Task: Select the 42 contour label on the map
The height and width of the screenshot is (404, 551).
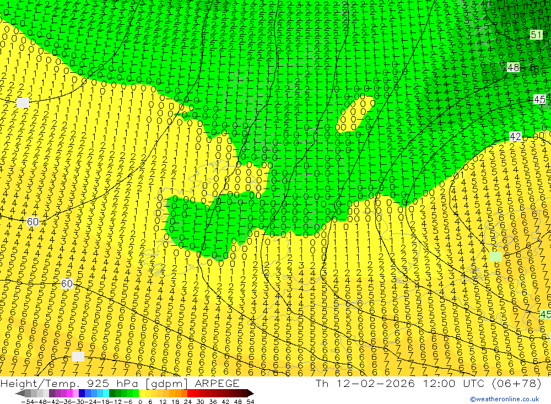Action: 515,137
